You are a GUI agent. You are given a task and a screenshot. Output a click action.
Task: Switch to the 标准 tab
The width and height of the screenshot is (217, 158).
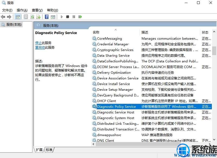tap(49, 150)
